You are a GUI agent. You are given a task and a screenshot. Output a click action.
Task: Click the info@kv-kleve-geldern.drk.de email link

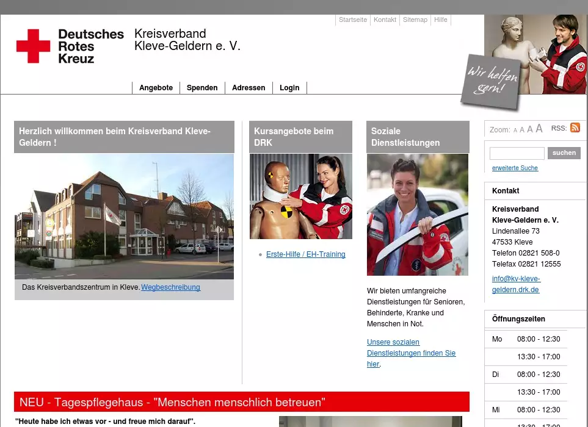(x=516, y=284)
